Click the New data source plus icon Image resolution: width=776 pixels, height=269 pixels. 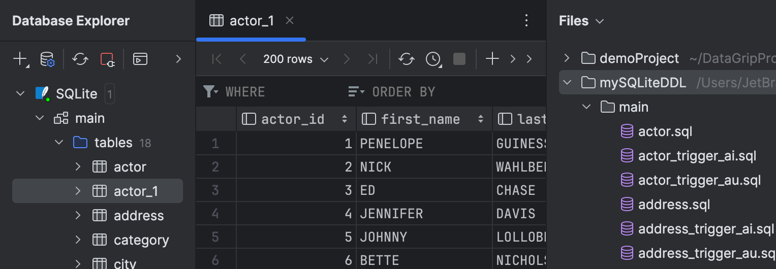coord(20,59)
